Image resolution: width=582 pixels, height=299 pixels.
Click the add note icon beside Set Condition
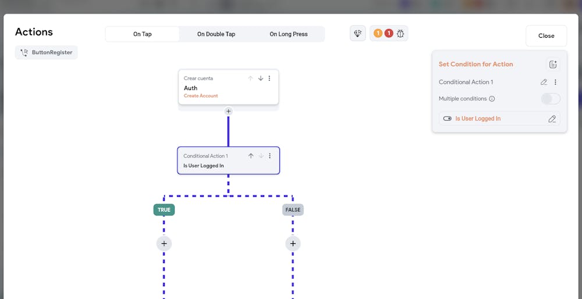(x=553, y=64)
